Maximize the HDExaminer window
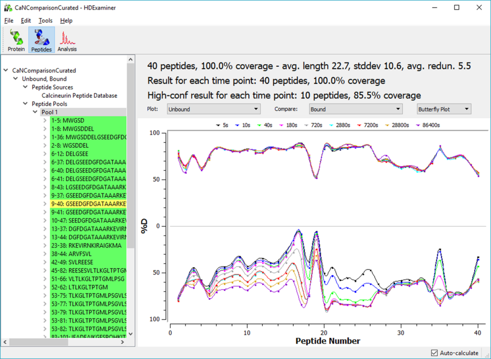This screenshot has height=359, width=491. pos(456,8)
